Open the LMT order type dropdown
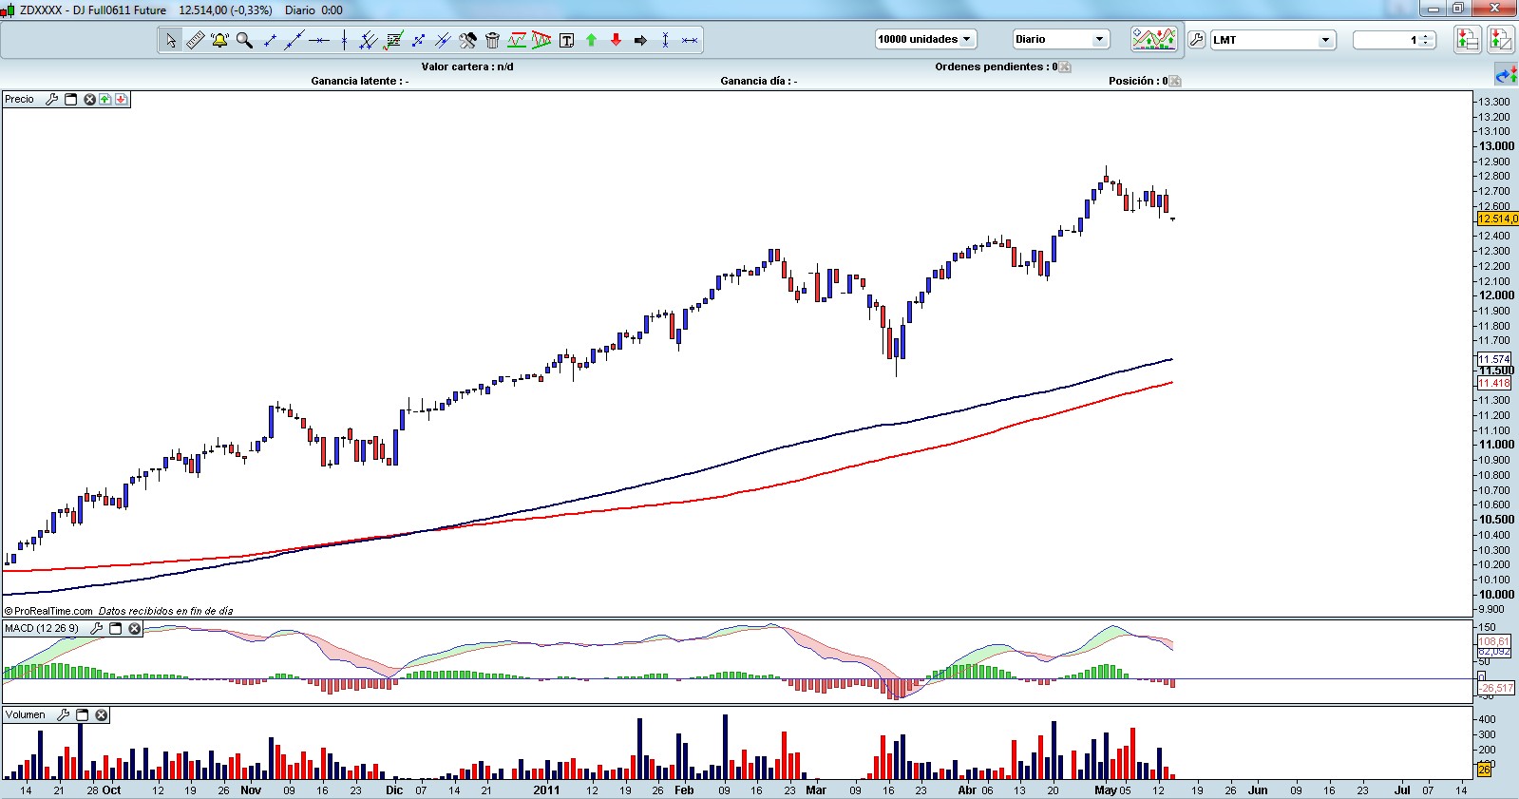 1273,40
